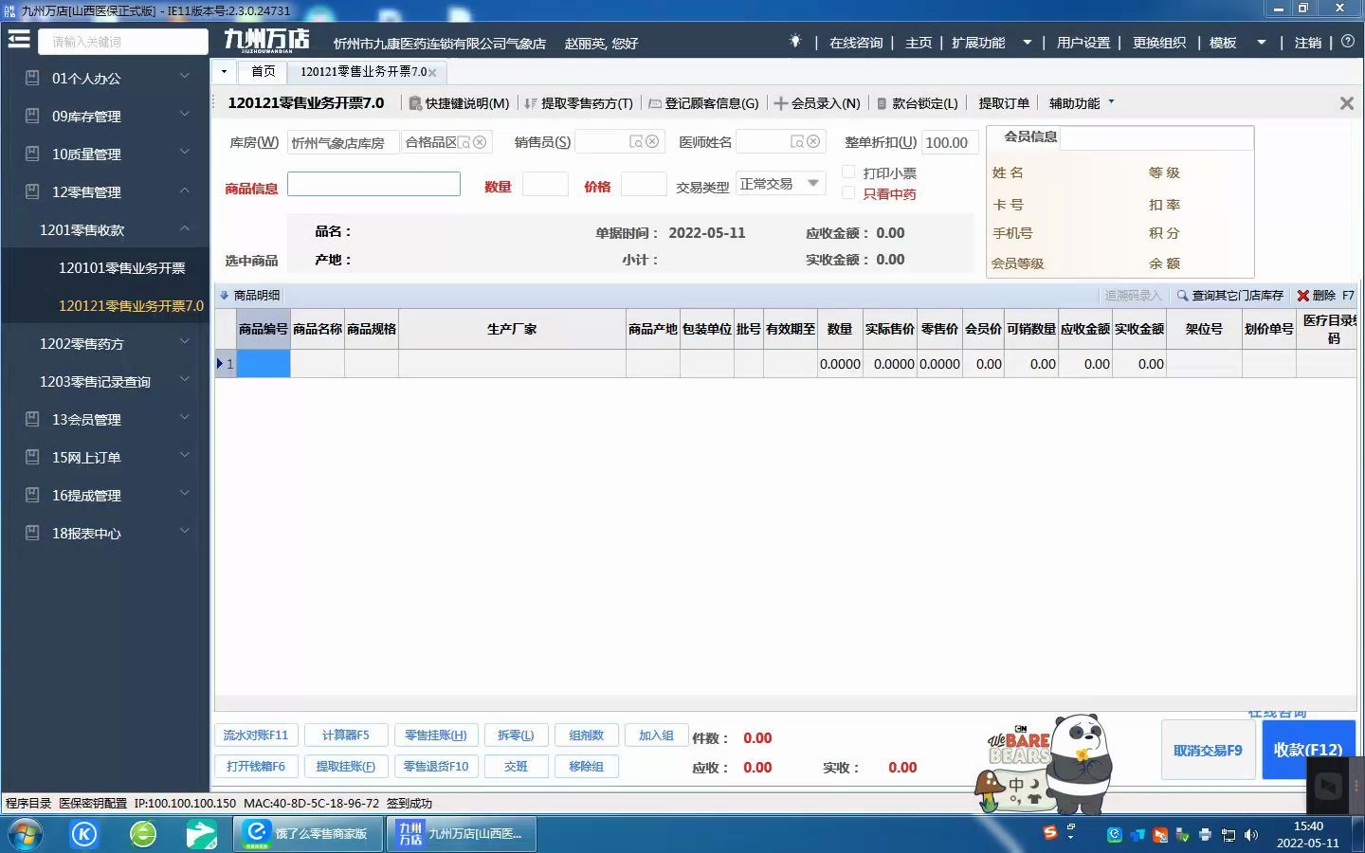Click the 整单折扣 field showing 100.00
Image resolution: width=1365 pixels, height=853 pixels.
click(x=949, y=142)
